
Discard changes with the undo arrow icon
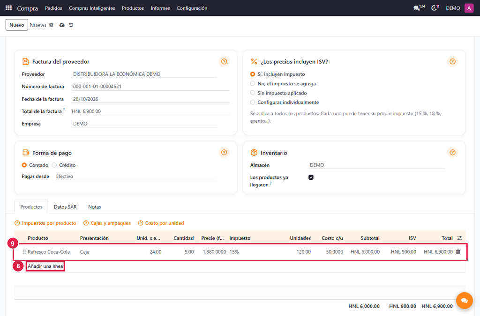click(71, 25)
